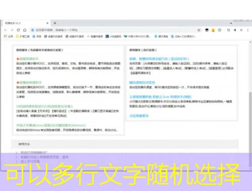Open the browser home page icon

(25, 30)
